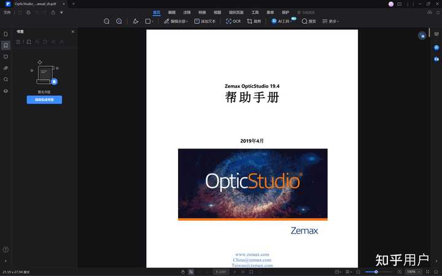The height and width of the screenshot is (276, 442).
Task: Click the AI icon in right sidebar
Action: [x=436, y=47]
